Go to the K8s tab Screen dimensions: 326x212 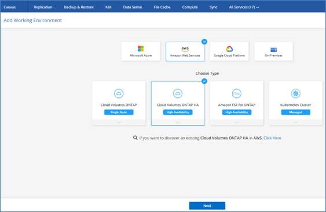coord(108,7)
